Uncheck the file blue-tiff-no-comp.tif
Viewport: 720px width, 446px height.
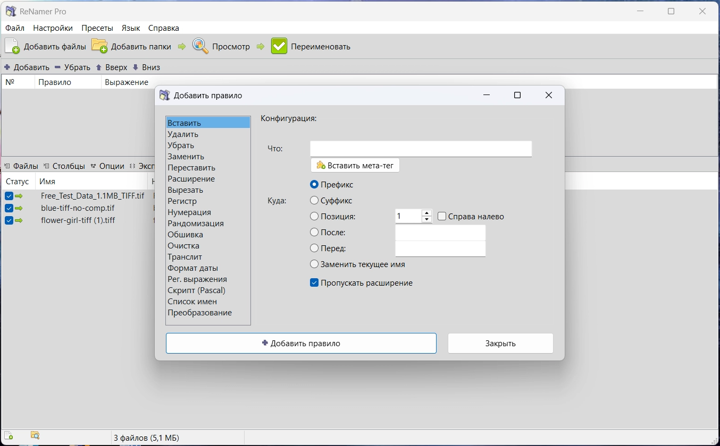9,208
